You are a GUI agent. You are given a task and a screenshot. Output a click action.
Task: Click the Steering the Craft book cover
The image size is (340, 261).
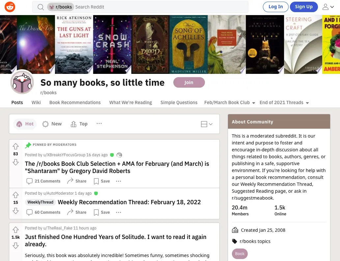point(303,45)
